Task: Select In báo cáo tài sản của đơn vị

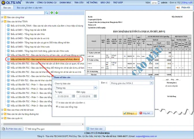Action: pyautogui.click(x=57, y=102)
